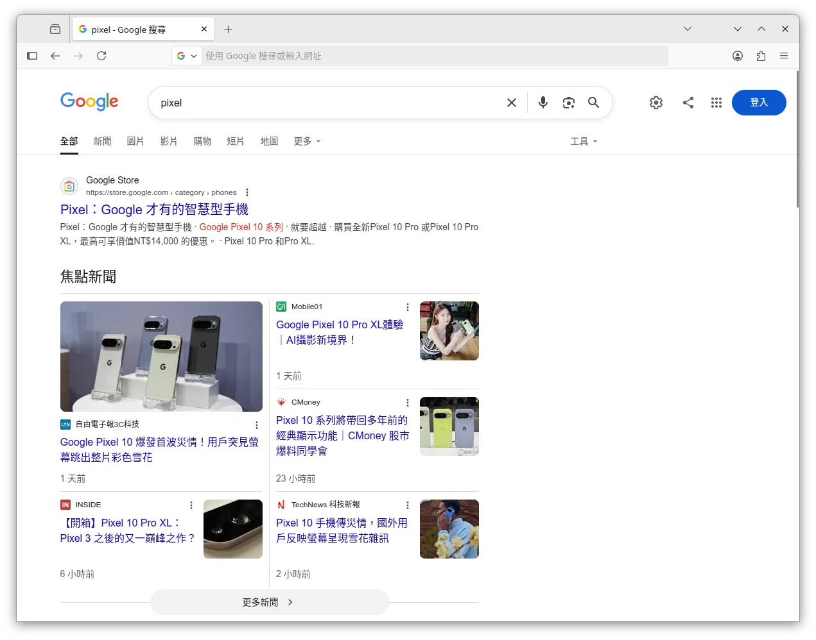Open the 工具 tools dropdown

(x=584, y=141)
